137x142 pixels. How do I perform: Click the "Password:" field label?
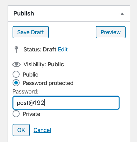(25, 92)
